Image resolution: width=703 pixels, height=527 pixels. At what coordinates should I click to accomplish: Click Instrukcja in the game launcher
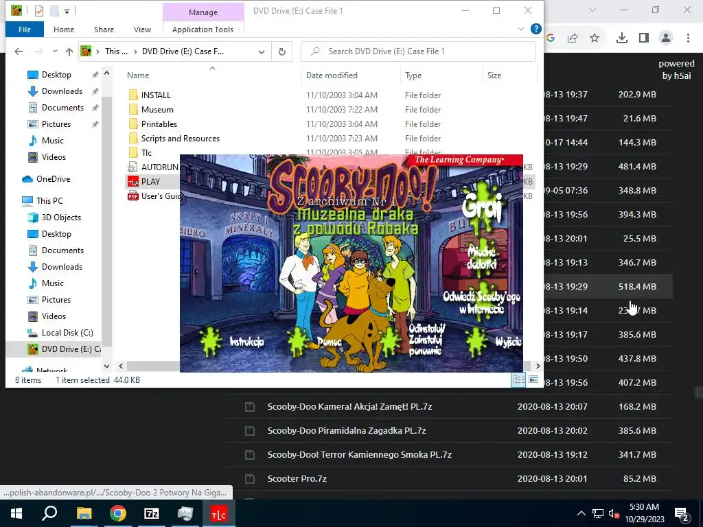click(x=246, y=342)
